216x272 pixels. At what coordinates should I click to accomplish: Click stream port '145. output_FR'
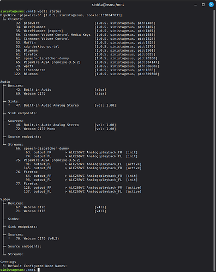click(38, 168)
